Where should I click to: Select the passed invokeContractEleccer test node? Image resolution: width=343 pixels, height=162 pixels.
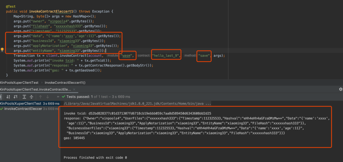(x=23, y=109)
